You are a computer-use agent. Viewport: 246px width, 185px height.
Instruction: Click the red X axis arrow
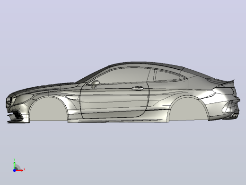click(19, 170)
